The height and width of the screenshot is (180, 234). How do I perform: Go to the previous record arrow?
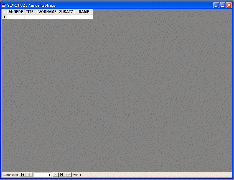click(29, 175)
